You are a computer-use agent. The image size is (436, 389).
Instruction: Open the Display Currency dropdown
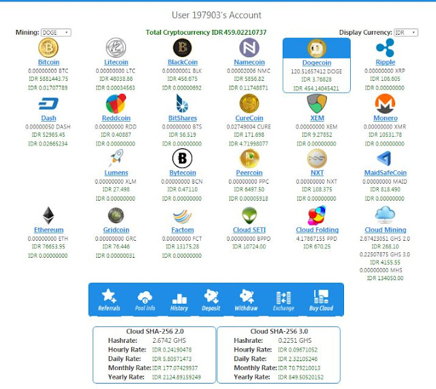406,33
